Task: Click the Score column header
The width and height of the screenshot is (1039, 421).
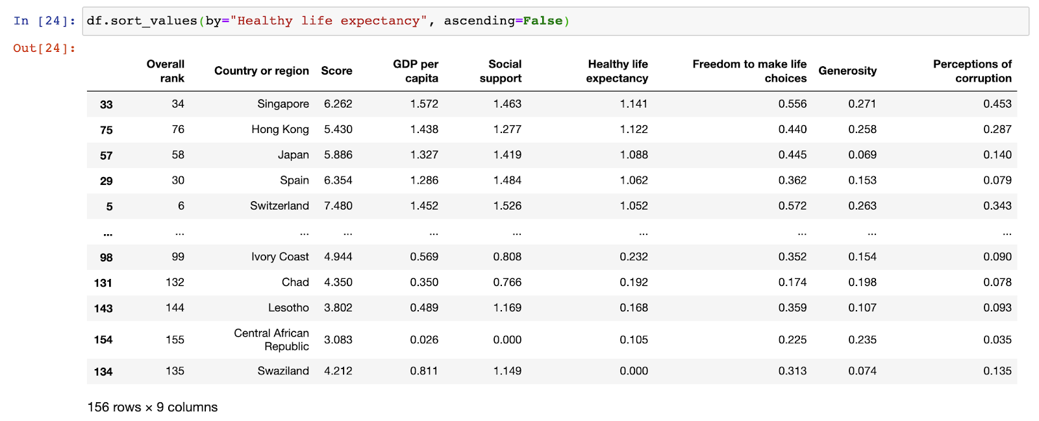Action: [x=336, y=71]
